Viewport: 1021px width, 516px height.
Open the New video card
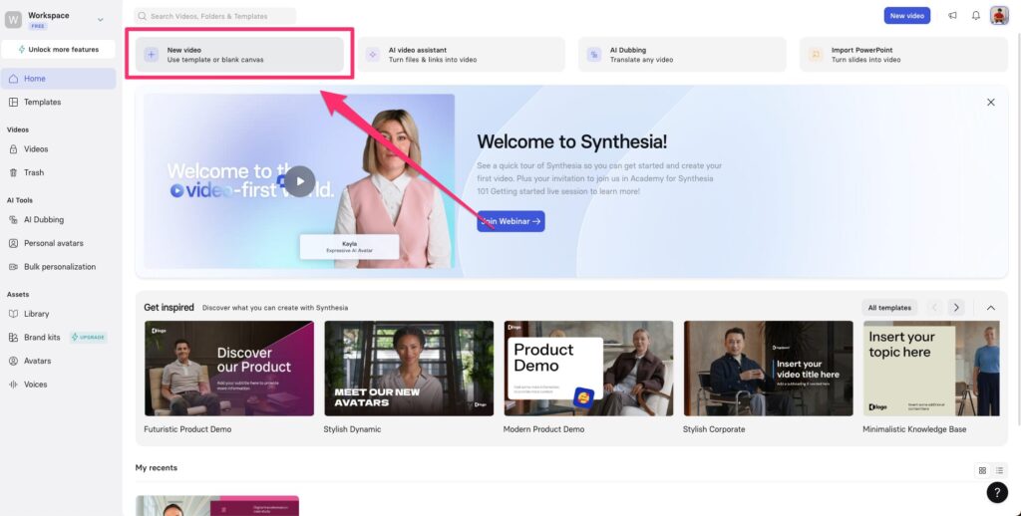click(x=239, y=55)
